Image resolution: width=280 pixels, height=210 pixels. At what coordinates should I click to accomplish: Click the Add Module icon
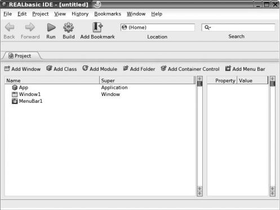(85, 68)
